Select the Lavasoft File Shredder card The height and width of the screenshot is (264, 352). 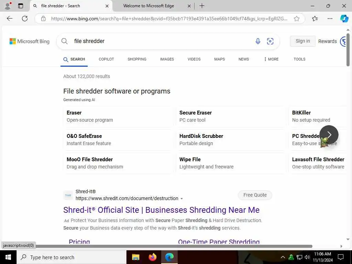pyautogui.click(x=318, y=163)
